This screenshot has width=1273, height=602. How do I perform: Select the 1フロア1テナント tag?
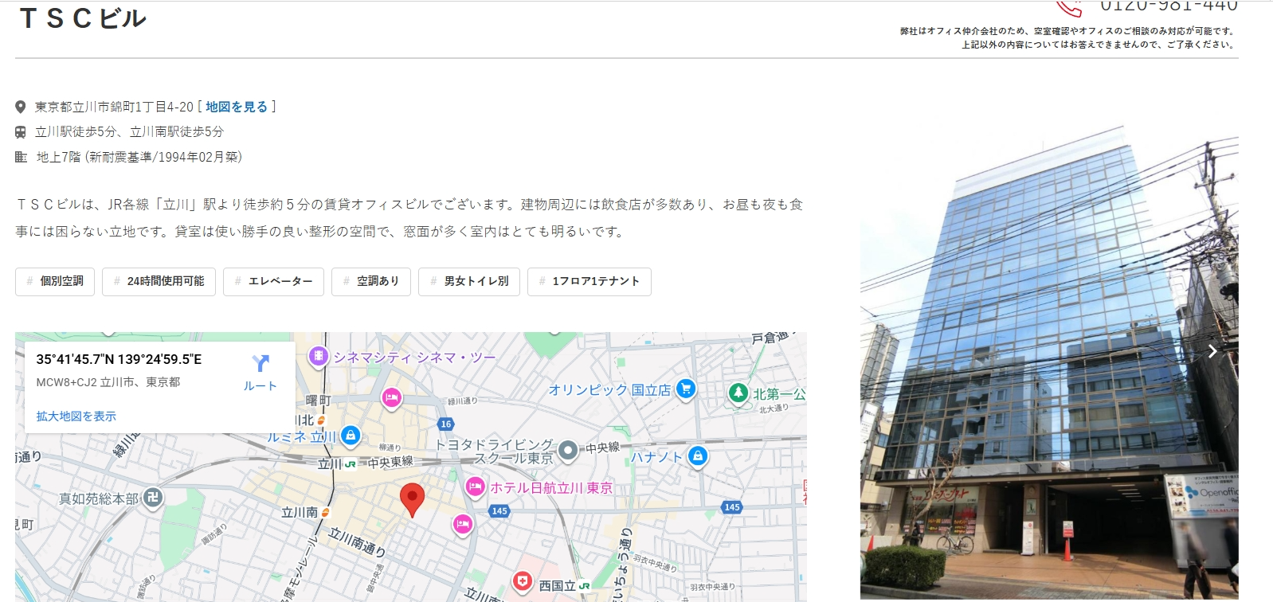(x=589, y=282)
